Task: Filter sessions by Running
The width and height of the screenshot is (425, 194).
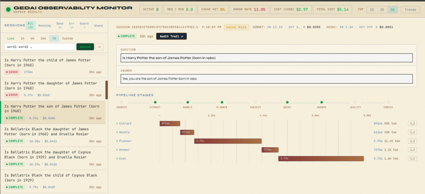Action: (x=44, y=26)
